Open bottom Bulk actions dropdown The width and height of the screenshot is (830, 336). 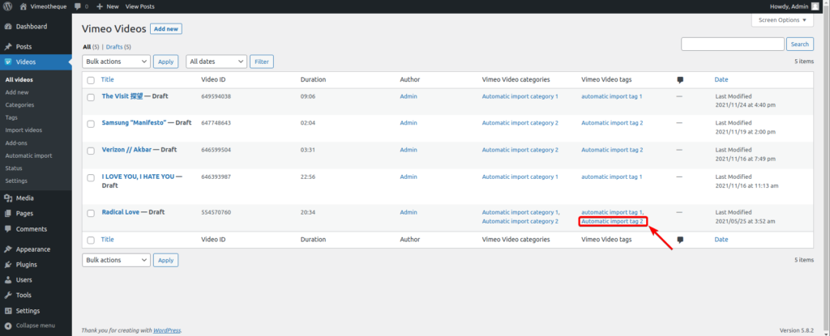[x=117, y=260]
